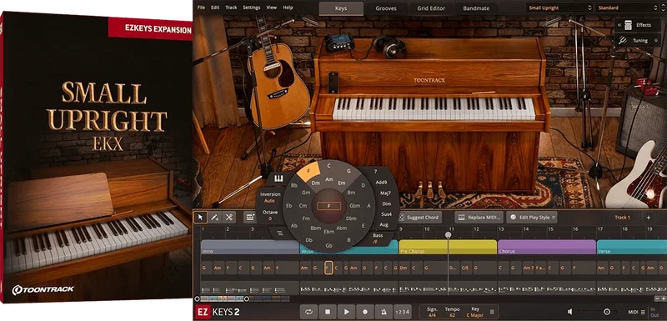Select the purple Chorus part block
Image resolution: width=667 pixels, height=321 pixels.
pyautogui.click(x=547, y=247)
